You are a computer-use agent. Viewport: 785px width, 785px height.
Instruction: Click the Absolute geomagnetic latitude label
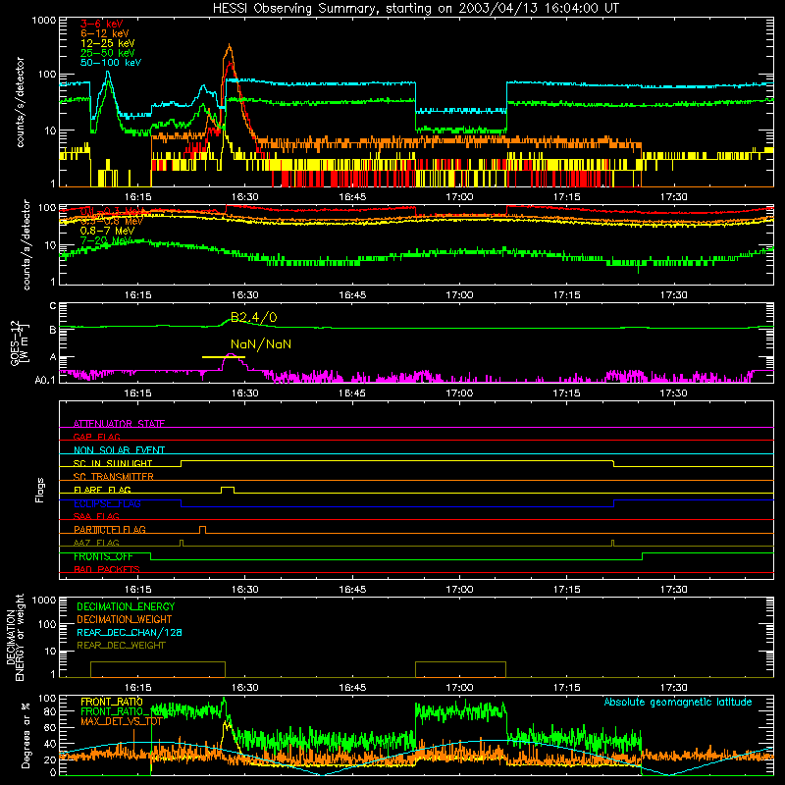(x=678, y=703)
